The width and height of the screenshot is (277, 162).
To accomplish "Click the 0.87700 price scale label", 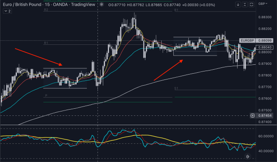I will 265,87.
